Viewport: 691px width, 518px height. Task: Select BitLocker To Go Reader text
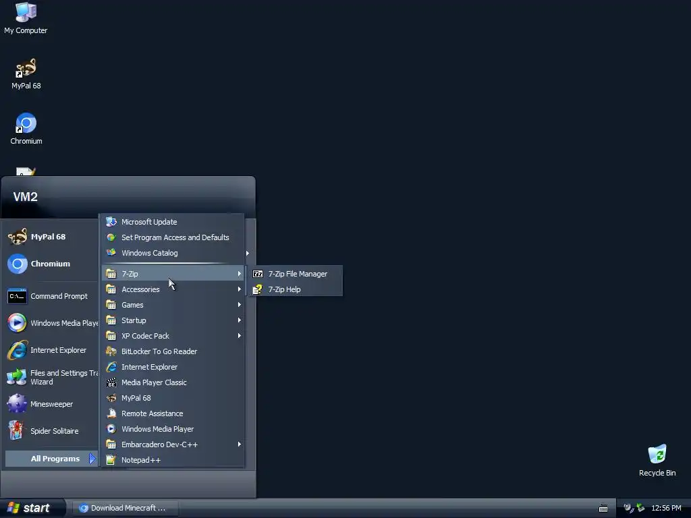pos(159,351)
